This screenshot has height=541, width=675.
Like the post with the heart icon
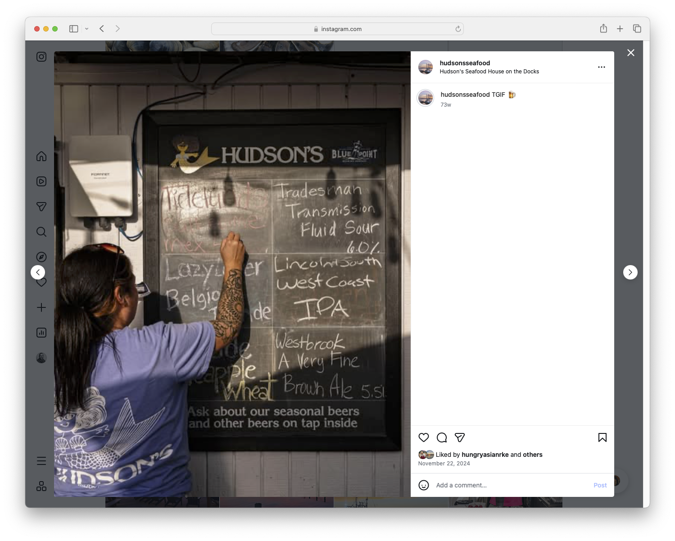(x=423, y=437)
